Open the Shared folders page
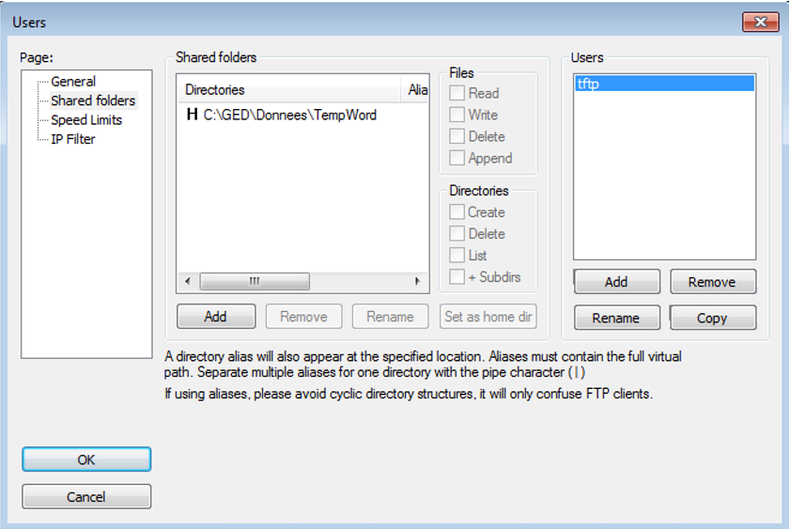Screen dimensions: 790x529 (92, 101)
